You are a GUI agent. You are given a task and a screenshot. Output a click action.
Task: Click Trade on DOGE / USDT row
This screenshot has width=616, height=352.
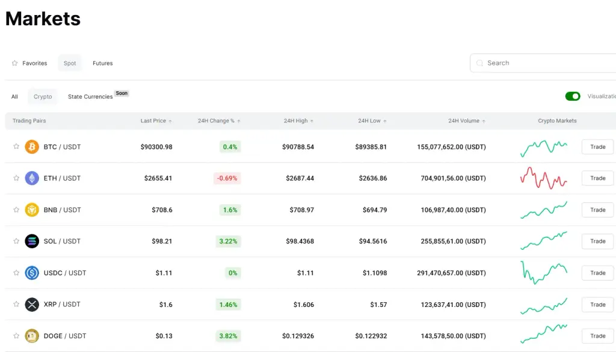pos(597,336)
